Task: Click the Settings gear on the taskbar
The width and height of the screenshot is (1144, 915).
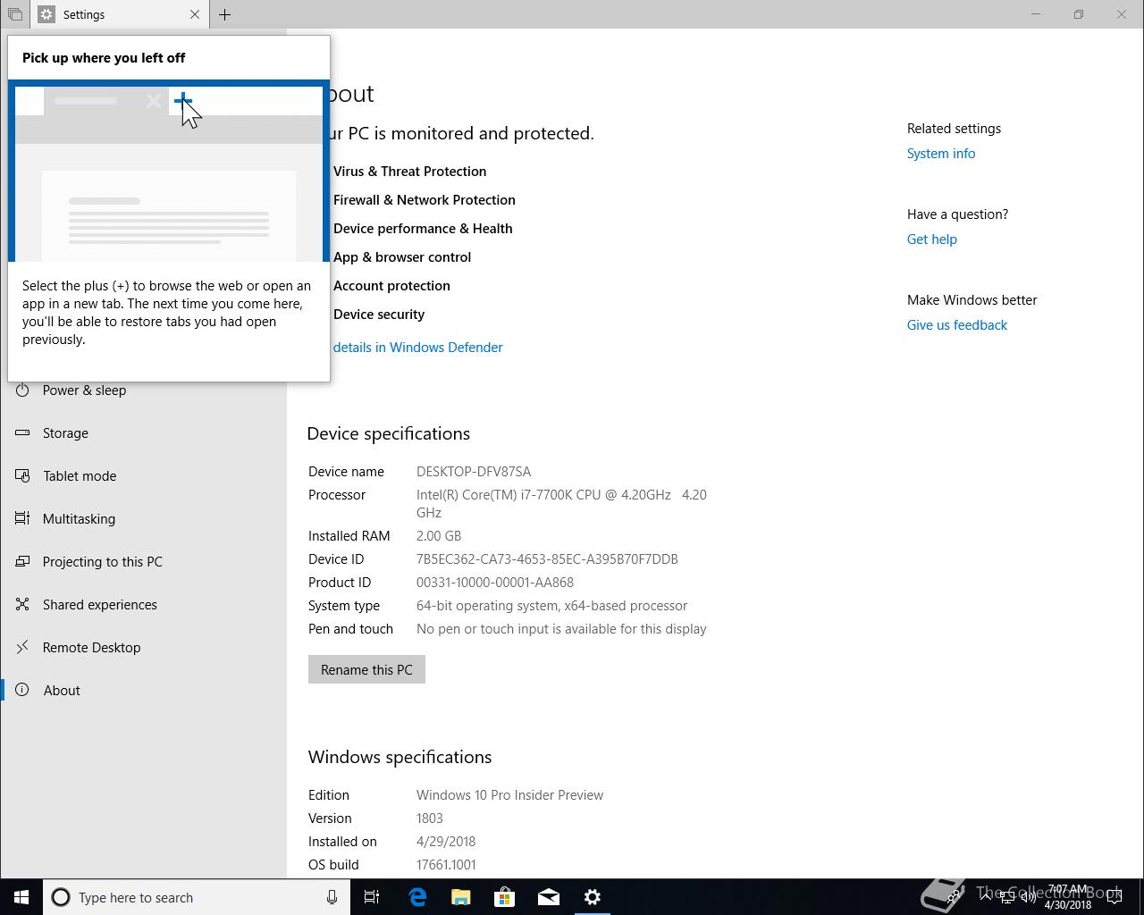Action: coord(593,897)
